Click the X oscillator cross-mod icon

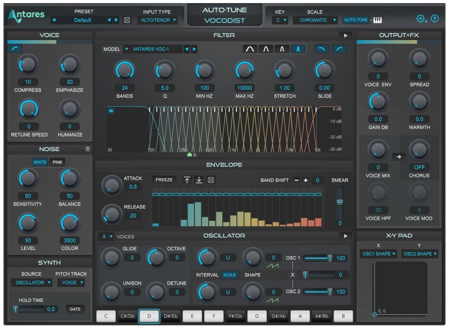(x=292, y=275)
